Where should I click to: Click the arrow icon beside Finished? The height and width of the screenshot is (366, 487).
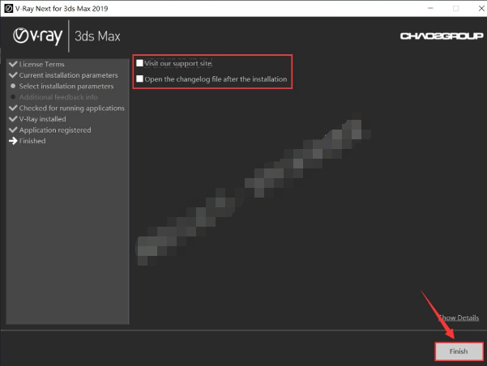click(12, 141)
